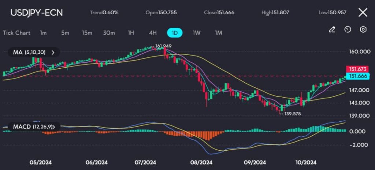Image resolution: width=375 pixels, height=170 pixels.
Task: Pick the 30m timeframe
Action: tap(109, 33)
